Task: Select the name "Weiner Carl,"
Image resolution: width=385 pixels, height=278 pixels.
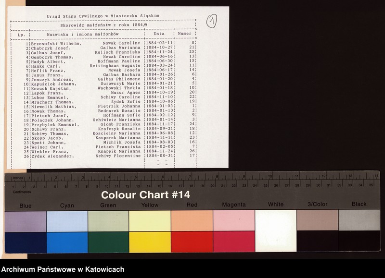Action: coord(47,147)
